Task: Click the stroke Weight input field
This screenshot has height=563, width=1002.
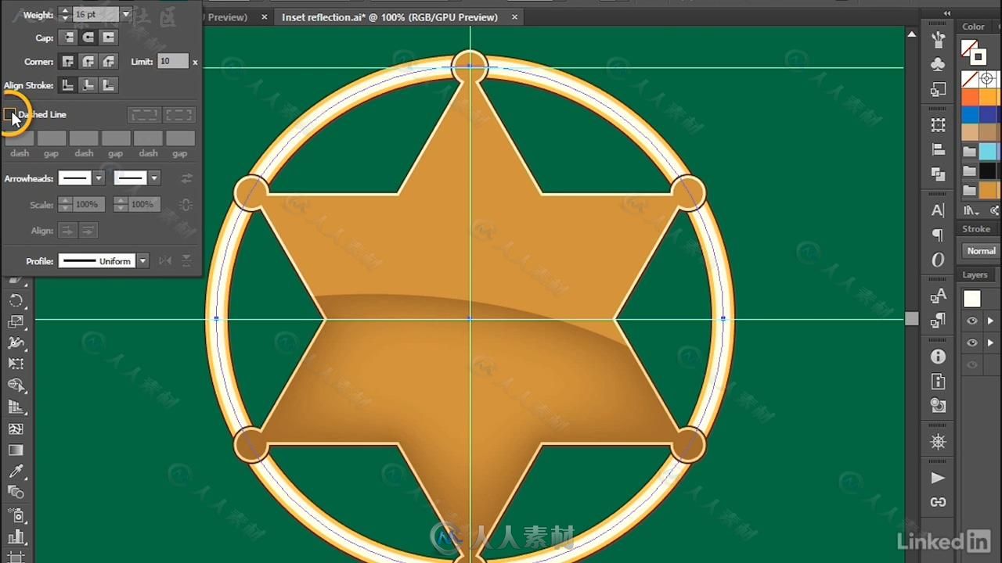Action: pyautogui.click(x=96, y=14)
